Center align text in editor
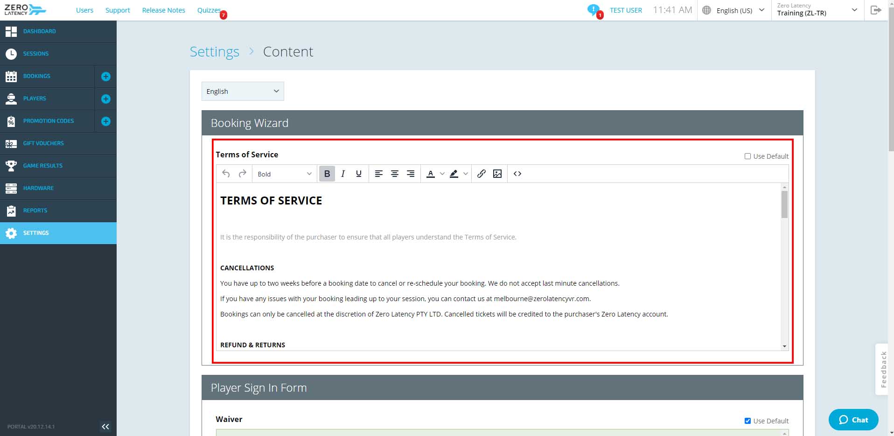 (395, 174)
